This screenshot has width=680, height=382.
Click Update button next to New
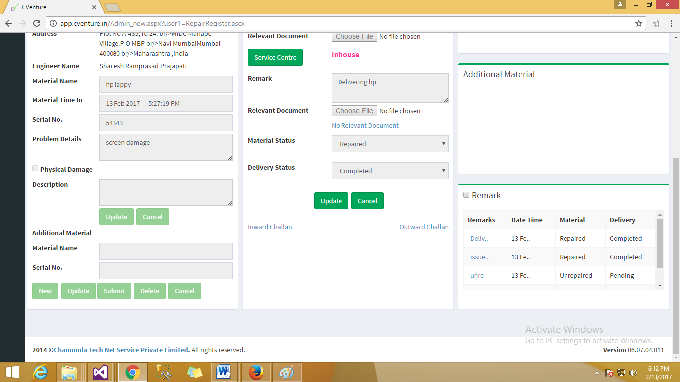click(78, 291)
